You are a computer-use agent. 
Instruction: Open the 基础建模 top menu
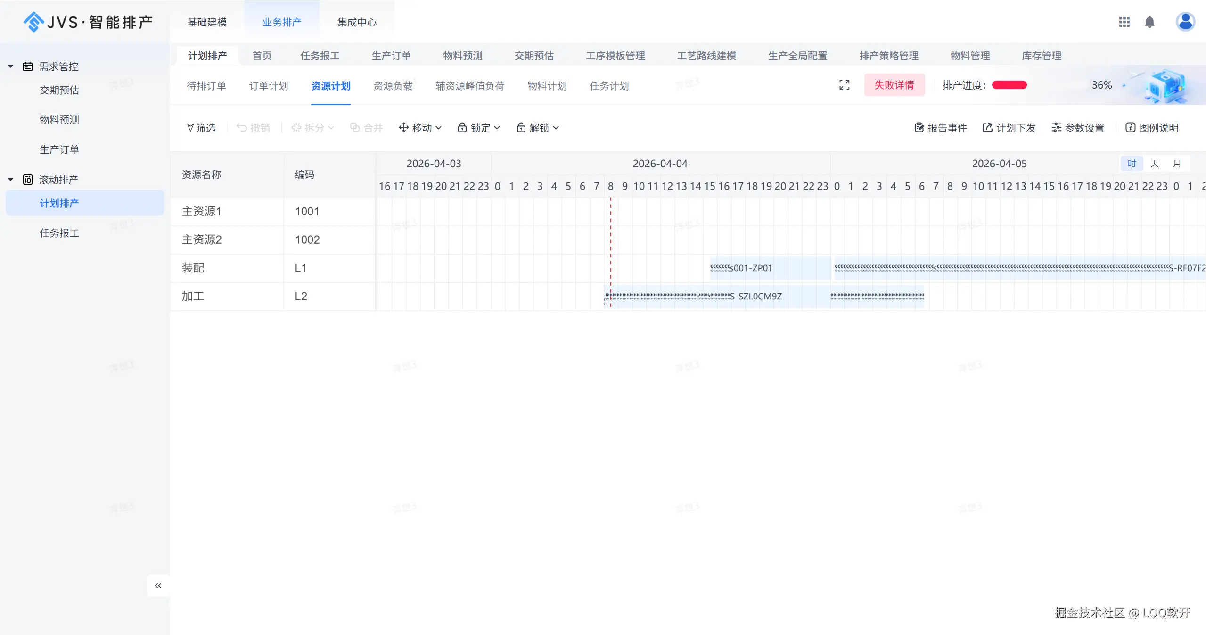coord(207,22)
